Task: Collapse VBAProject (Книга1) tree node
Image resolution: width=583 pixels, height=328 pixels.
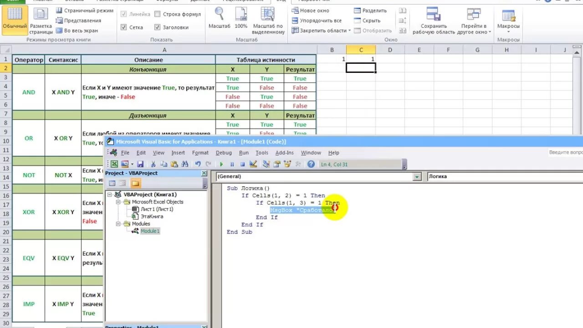Action: click(110, 195)
